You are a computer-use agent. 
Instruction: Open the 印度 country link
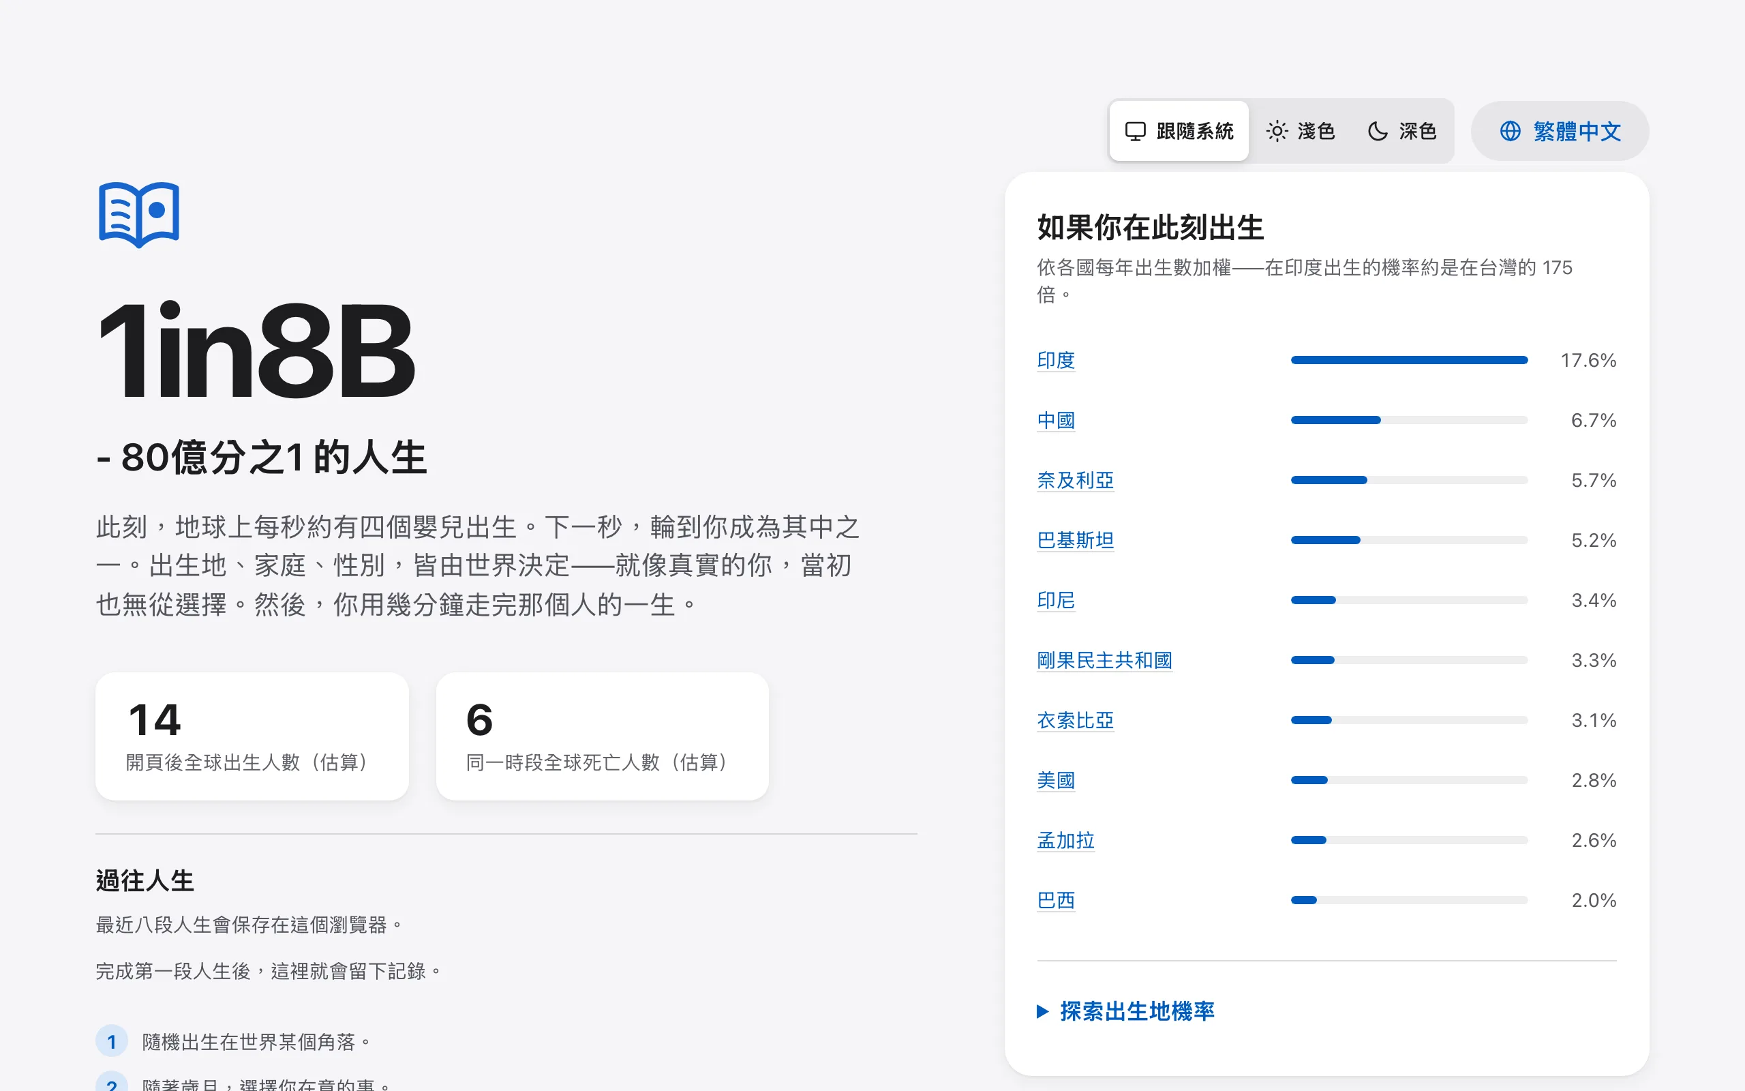(1056, 360)
